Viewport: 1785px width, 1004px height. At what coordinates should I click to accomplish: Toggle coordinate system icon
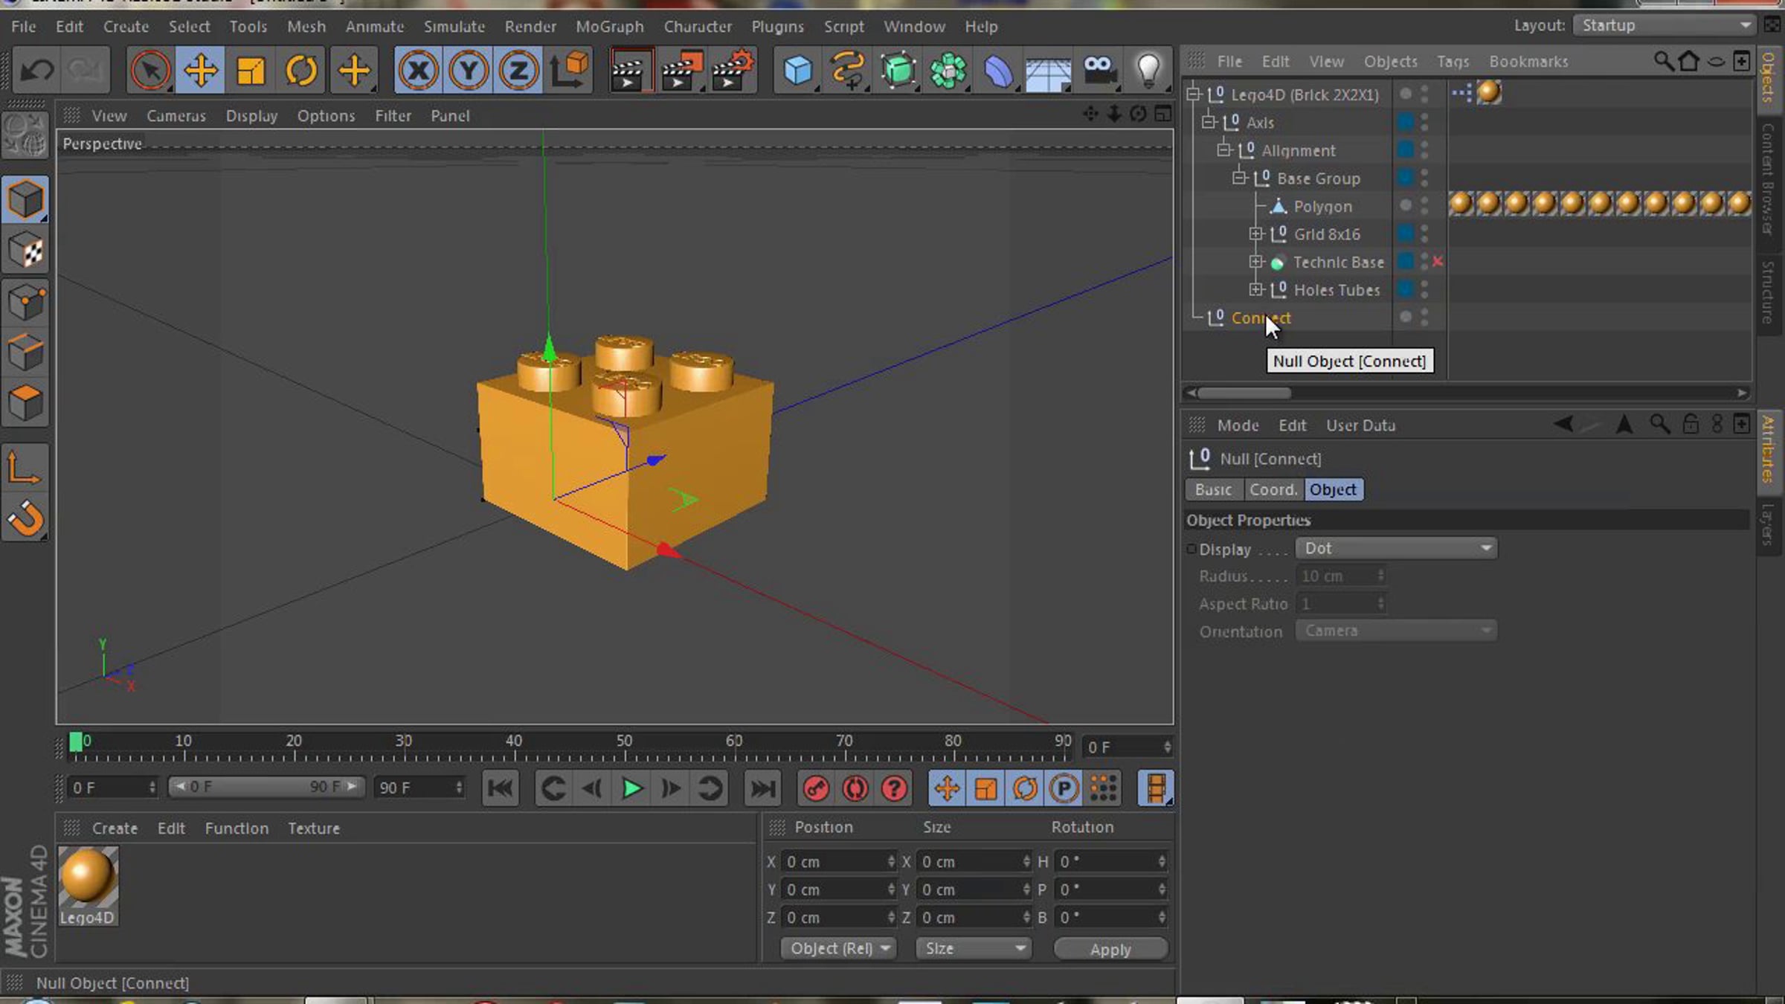click(569, 71)
